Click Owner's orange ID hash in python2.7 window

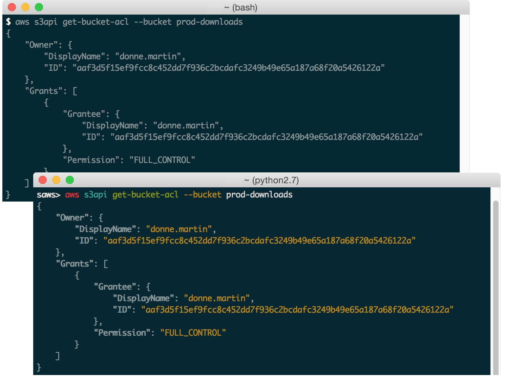[259, 241]
